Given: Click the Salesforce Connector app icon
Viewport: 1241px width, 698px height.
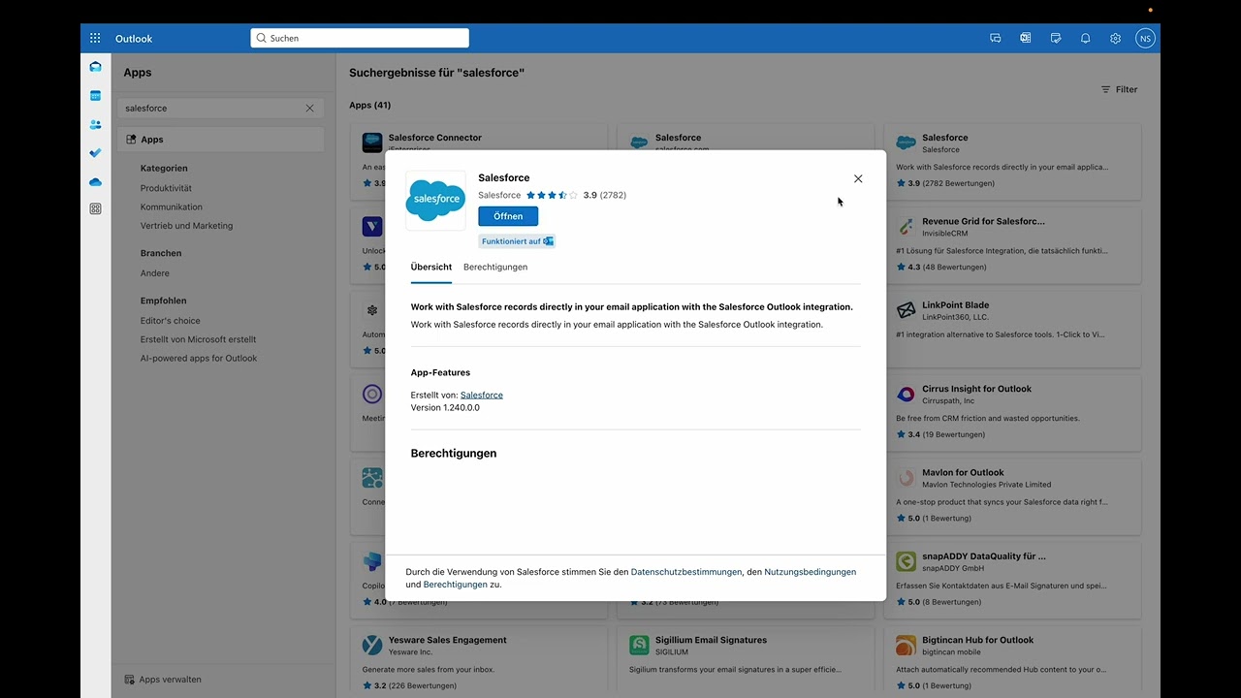Looking at the screenshot, I should pyautogui.click(x=372, y=143).
